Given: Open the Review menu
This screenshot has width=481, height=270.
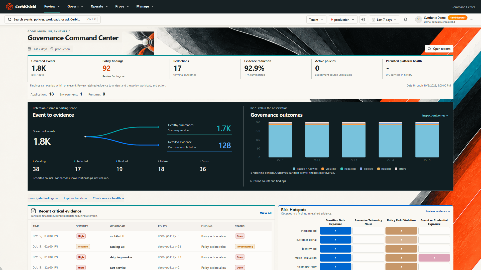Looking at the screenshot, I should coord(52,6).
